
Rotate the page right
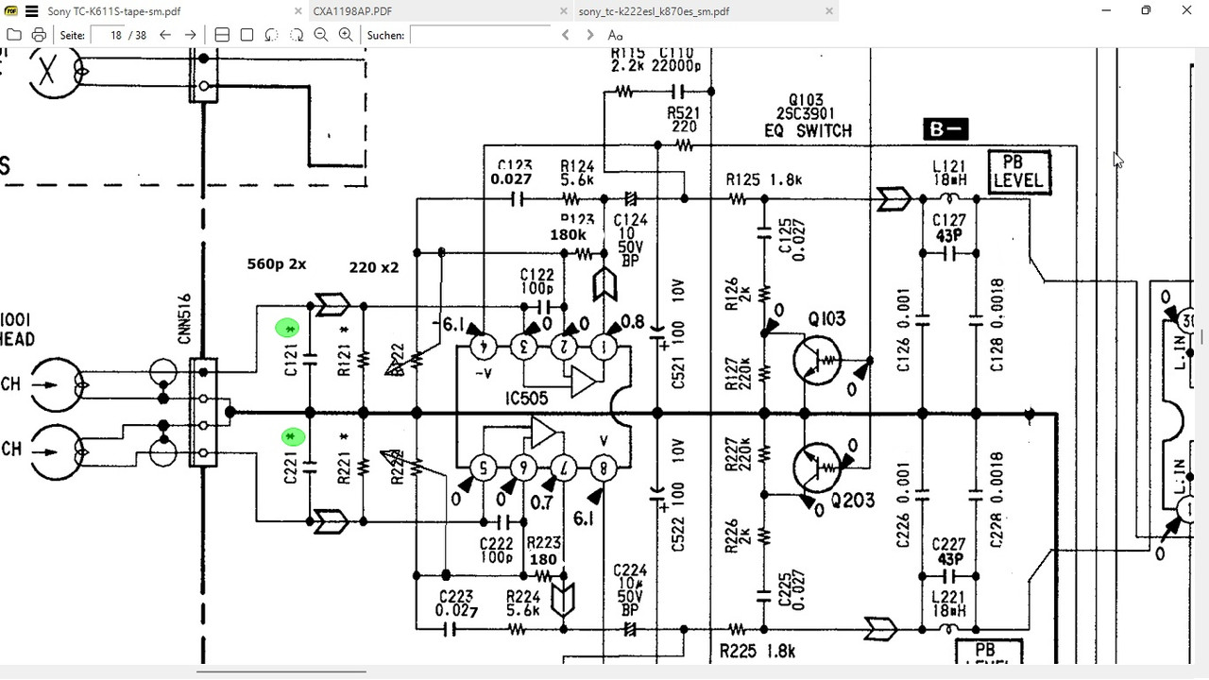pyautogui.click(x=296, y=35)
